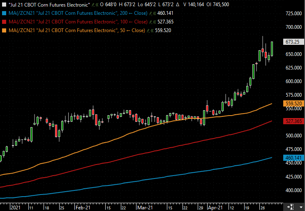
Task: Click the 575.000 price axis label
Action: click(294, 95)
